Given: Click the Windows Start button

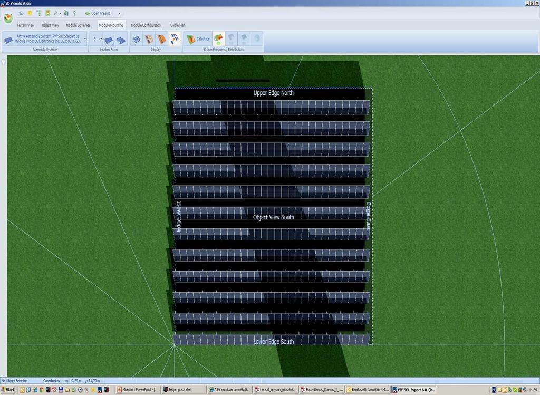Looking at the screenshot, I should click(7, 390).
